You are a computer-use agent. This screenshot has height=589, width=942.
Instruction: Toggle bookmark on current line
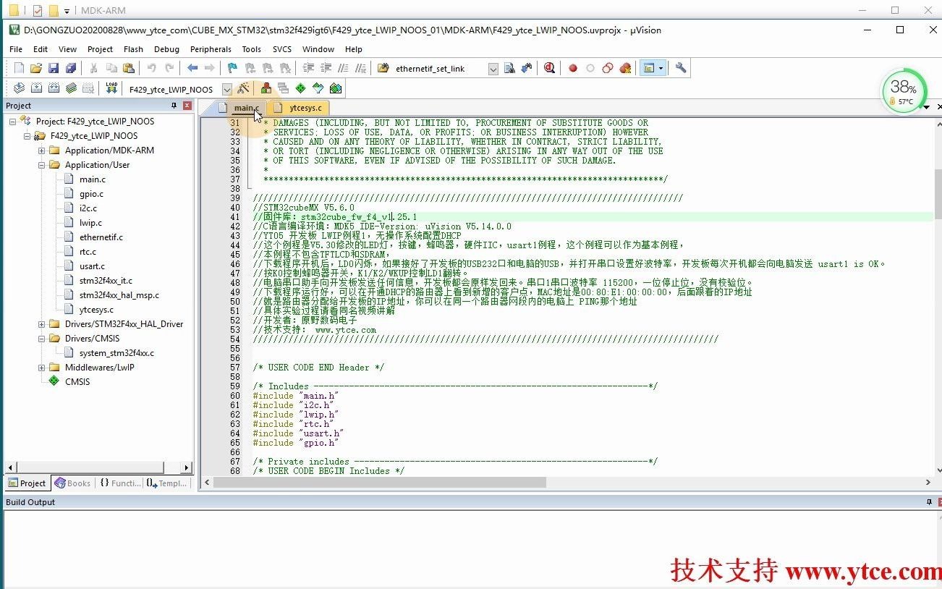click(x=232, y=67)
